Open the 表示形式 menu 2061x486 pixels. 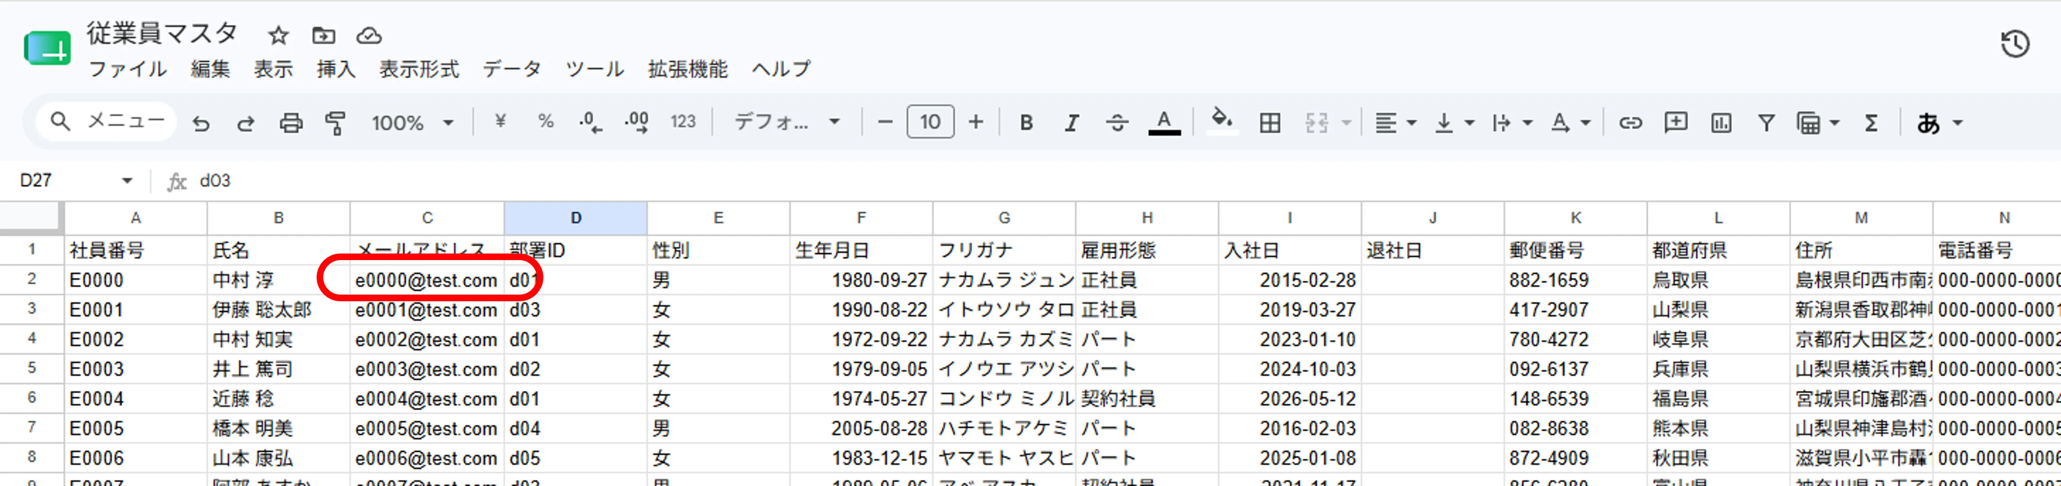418,69
